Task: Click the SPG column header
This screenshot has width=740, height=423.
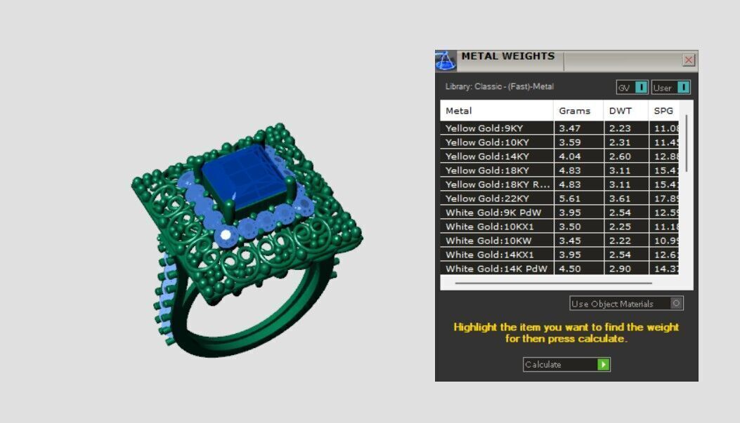Action: click(x=663, y=111)
